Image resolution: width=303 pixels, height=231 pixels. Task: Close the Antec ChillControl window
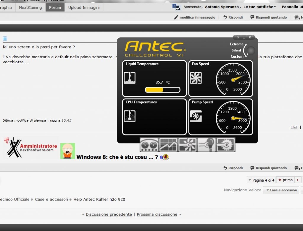(x=250, y=37)
